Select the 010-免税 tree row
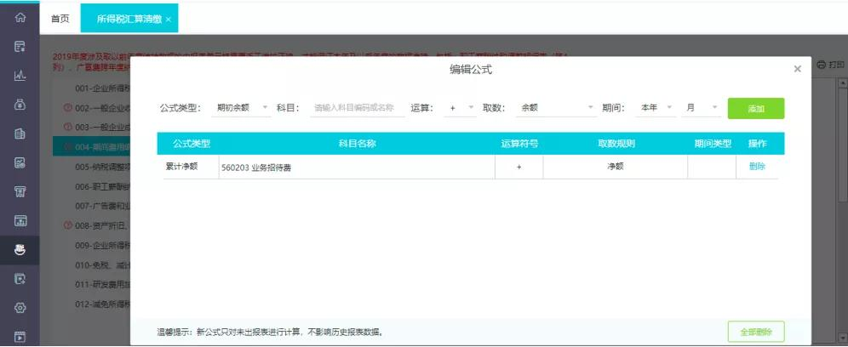848x347 pixels. [92, 265]
